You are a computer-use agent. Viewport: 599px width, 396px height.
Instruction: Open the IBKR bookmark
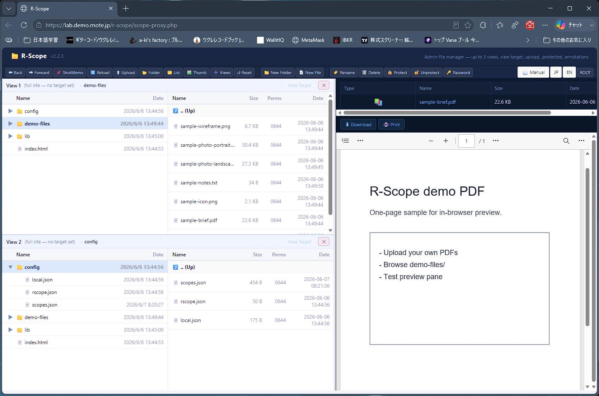pos(343,40)
